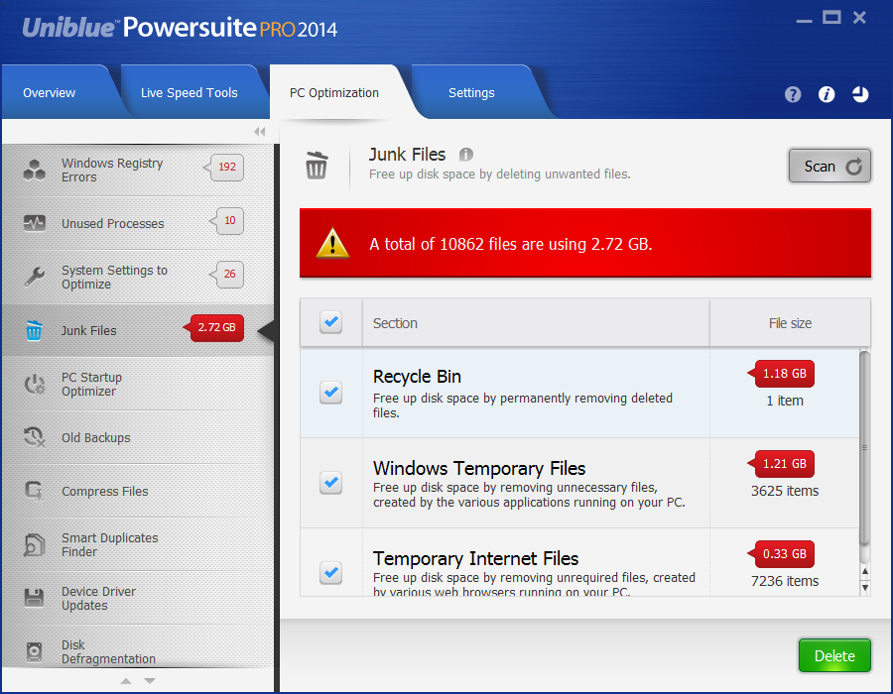Uncheck the Windows Temporary Files checkbox
The width and height of the screenshot is (893, 694).
coord(330,483)
